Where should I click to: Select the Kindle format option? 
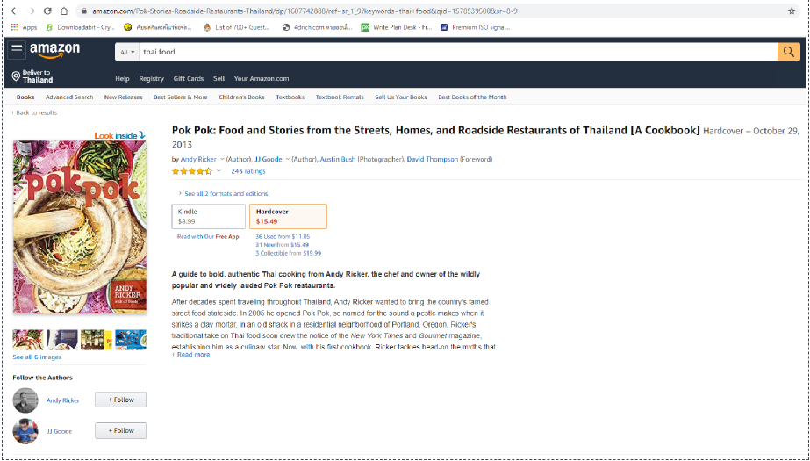(209, 216)
